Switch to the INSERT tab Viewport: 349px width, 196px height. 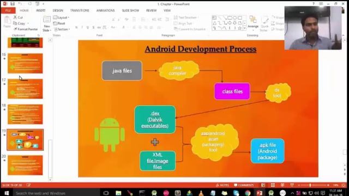(x=40, y=10)
